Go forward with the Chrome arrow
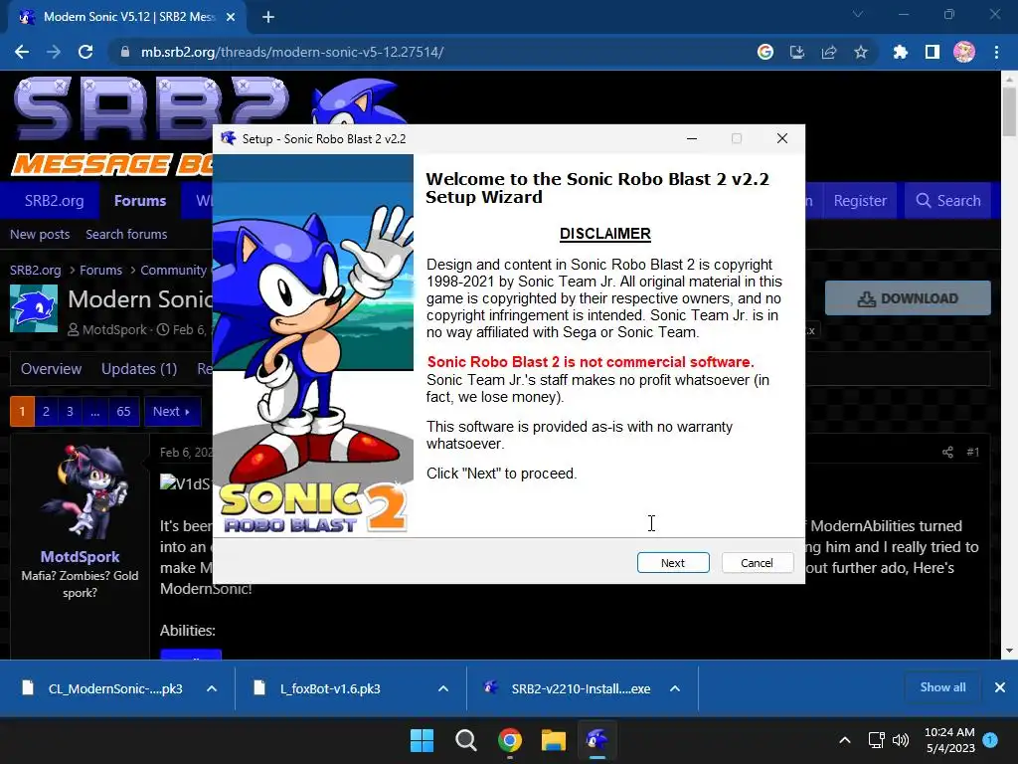Viewport: 1018px width, 764px height. pos(54,52)
